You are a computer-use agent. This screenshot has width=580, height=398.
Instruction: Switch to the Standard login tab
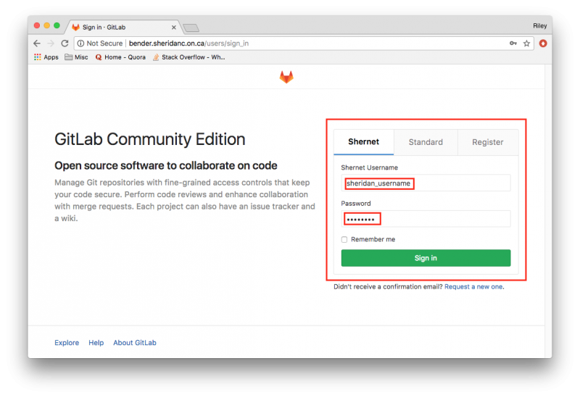tap(426, 142)
